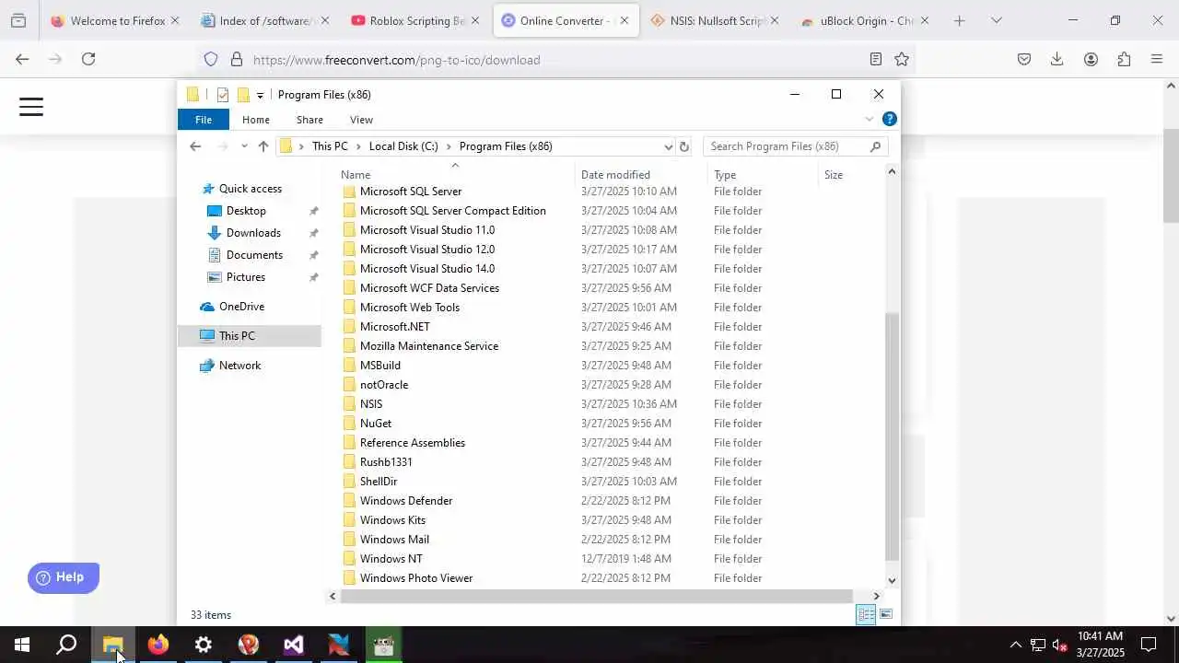The width and height of the screenshot is (1179, 663).
Task: Expand the breadcrumb arrow after This PC
Action: [358, 146]
